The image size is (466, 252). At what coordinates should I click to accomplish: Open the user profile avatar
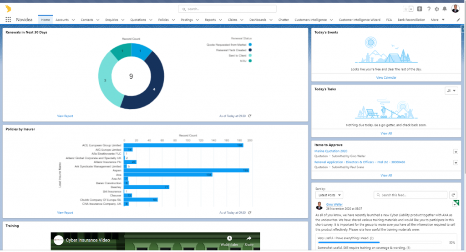[455, 9]
